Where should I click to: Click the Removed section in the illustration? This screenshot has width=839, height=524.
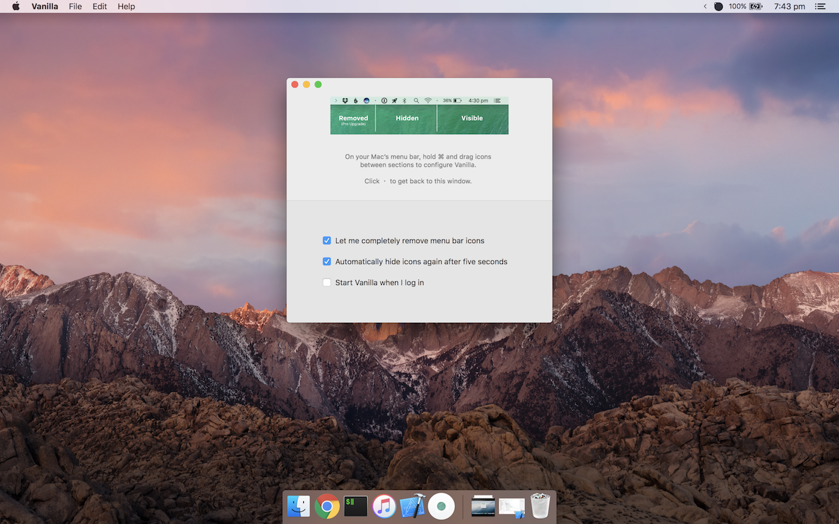[x=353, y=119]
